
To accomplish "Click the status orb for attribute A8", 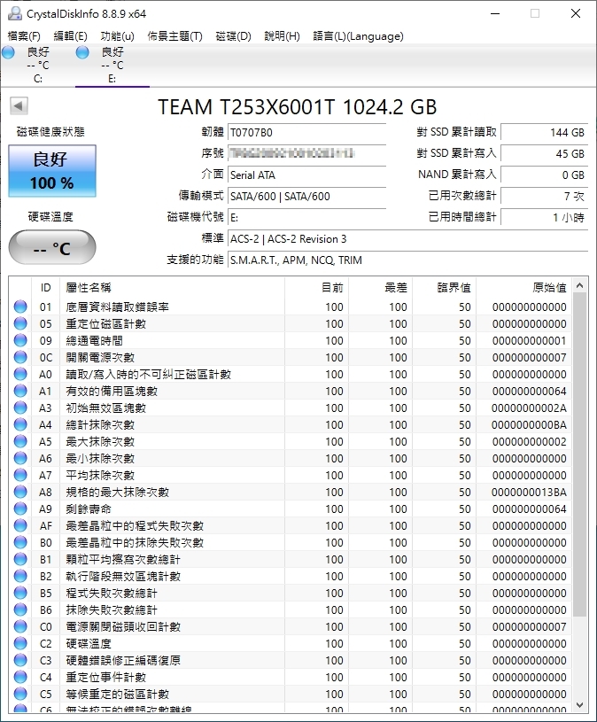I will coord(20,492).
